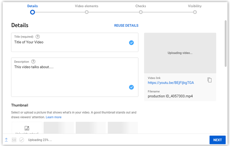Viewport: 230px width, 146px height.
Task: Open the youtu.be video link
Action: 171,83
